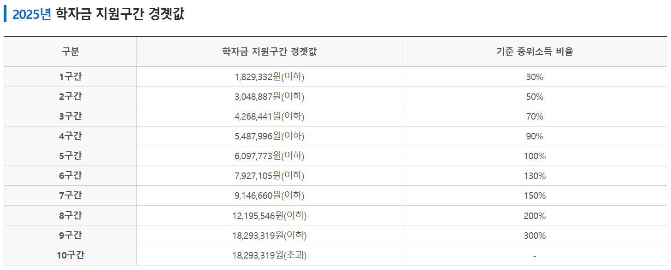
Task: Select the value 4,268,441원(이하)
Action: click(269, 116)
